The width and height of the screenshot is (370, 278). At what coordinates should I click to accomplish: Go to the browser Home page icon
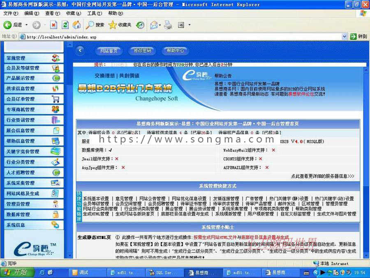click(x=76, y=25)
